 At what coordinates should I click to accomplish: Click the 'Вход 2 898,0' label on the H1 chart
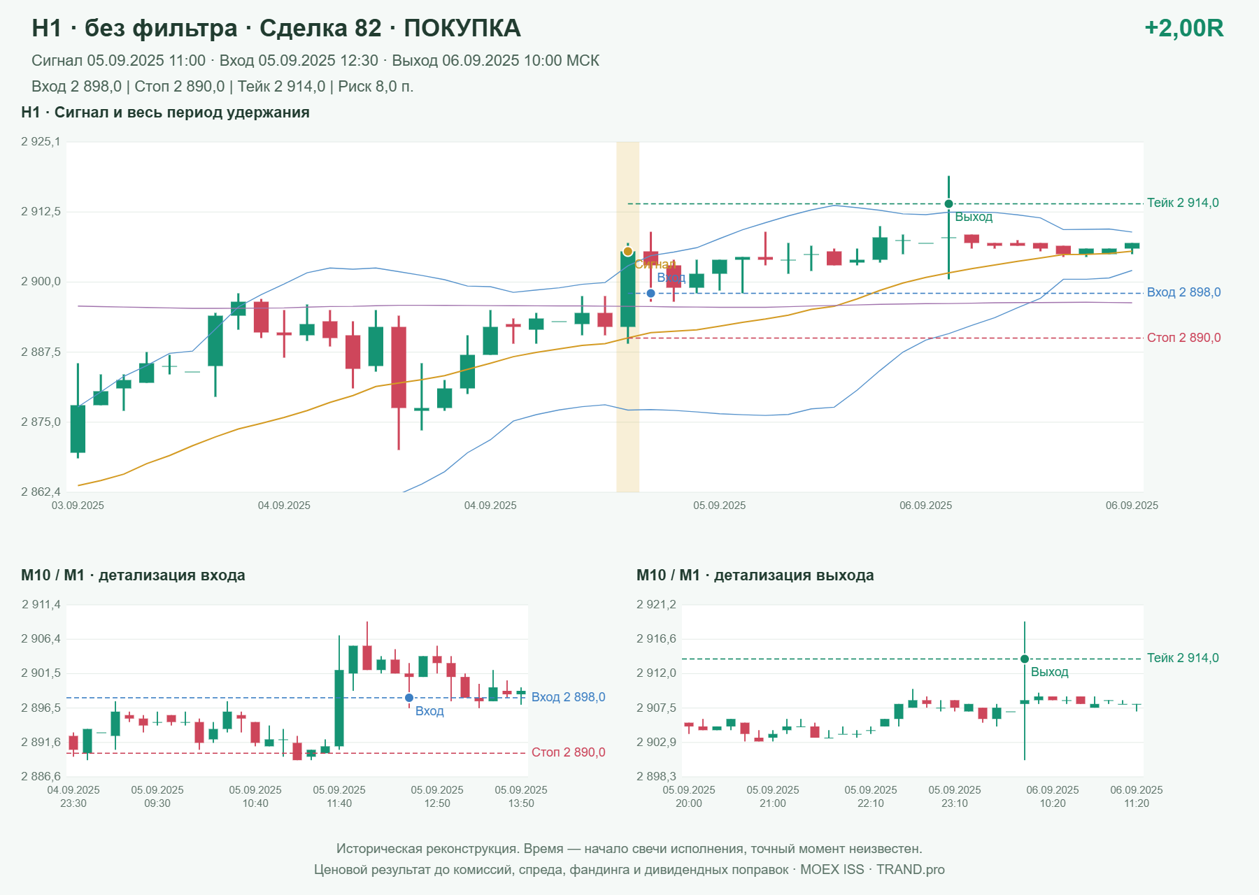(x=1183, y=292)
